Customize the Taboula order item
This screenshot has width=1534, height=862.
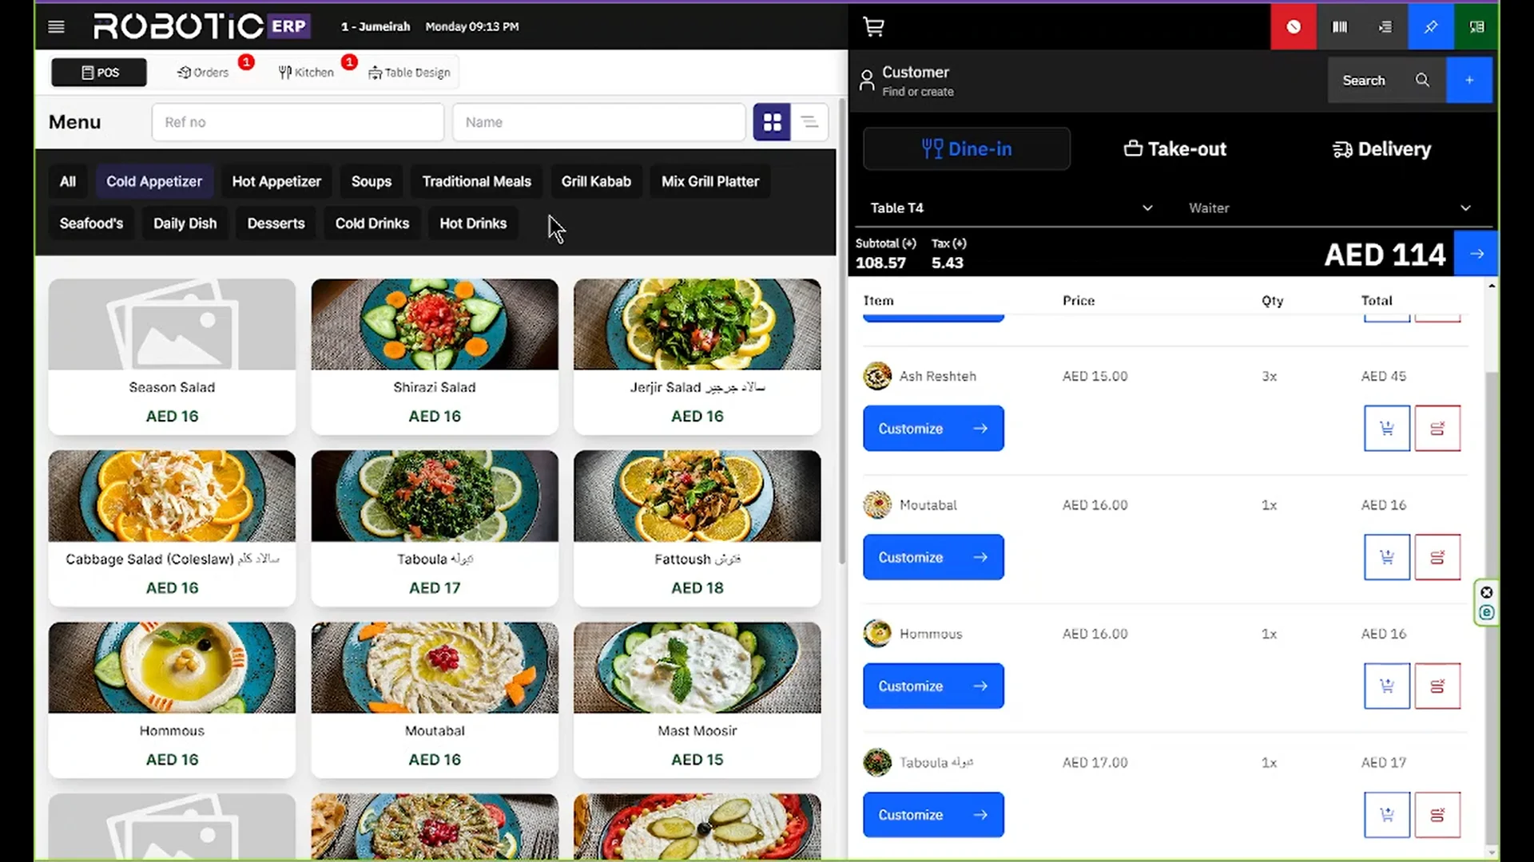click(933, 815)
